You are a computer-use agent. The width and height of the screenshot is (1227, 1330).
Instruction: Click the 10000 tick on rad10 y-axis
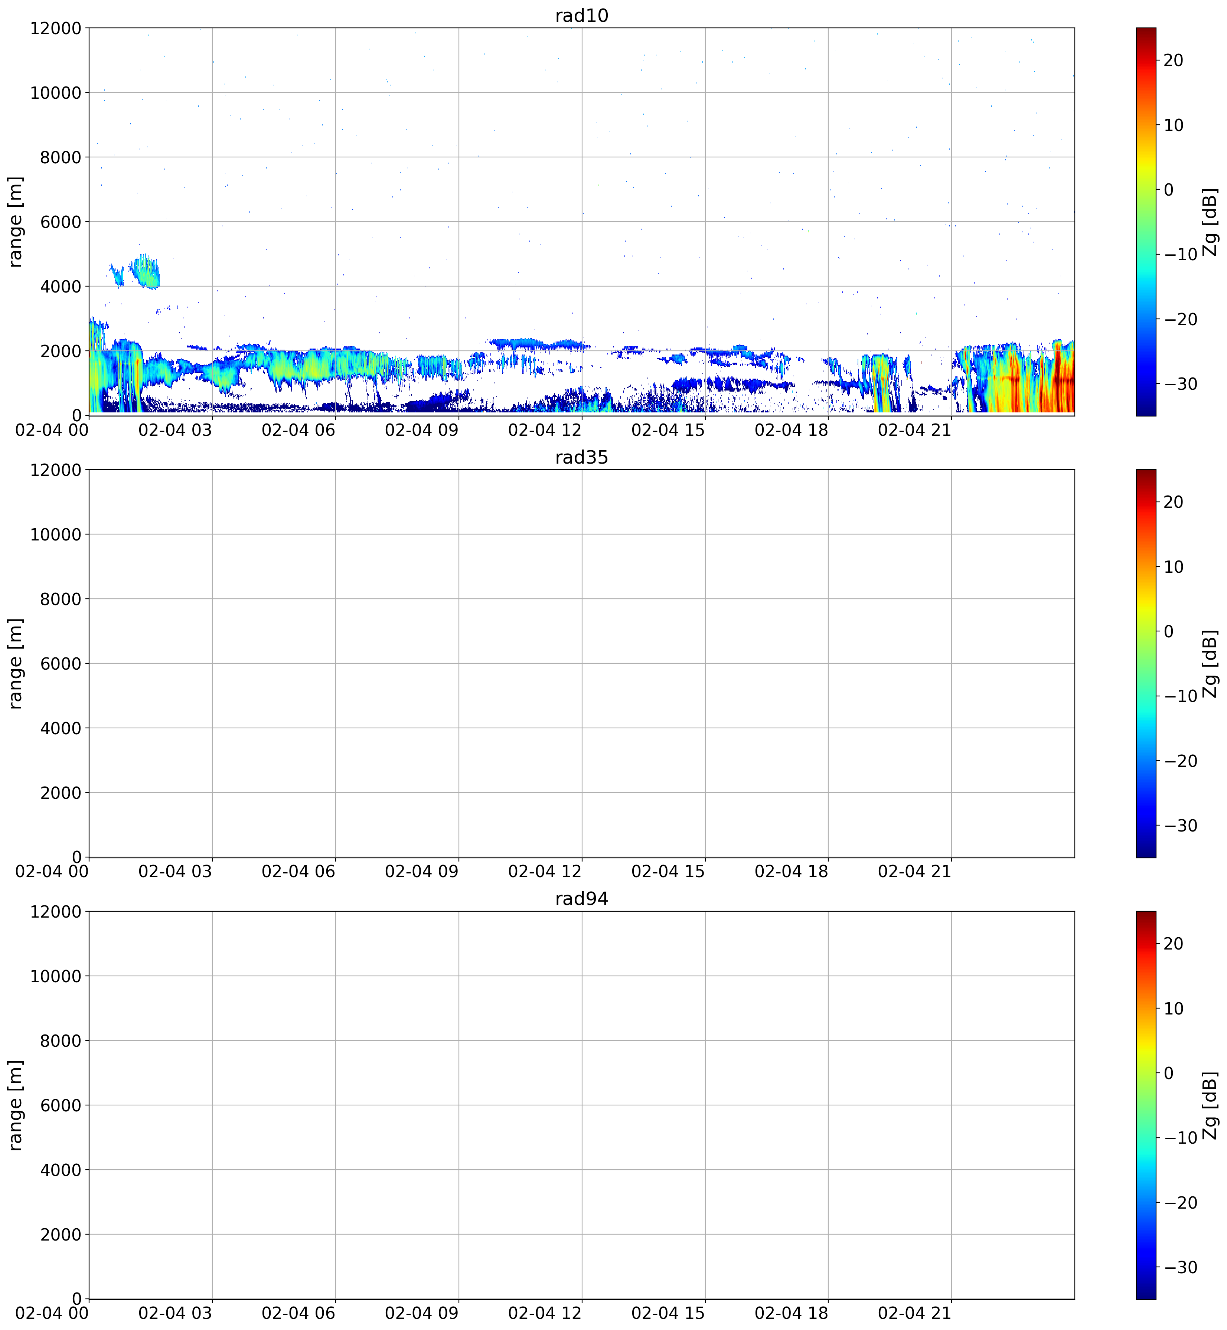(56, 92)
